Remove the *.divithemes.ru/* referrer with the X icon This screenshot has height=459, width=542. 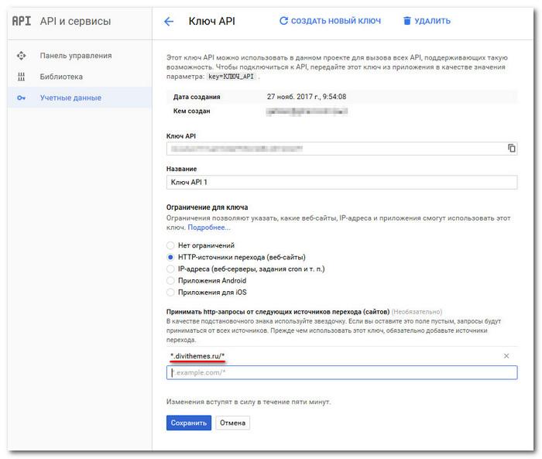tap(506, 356)
